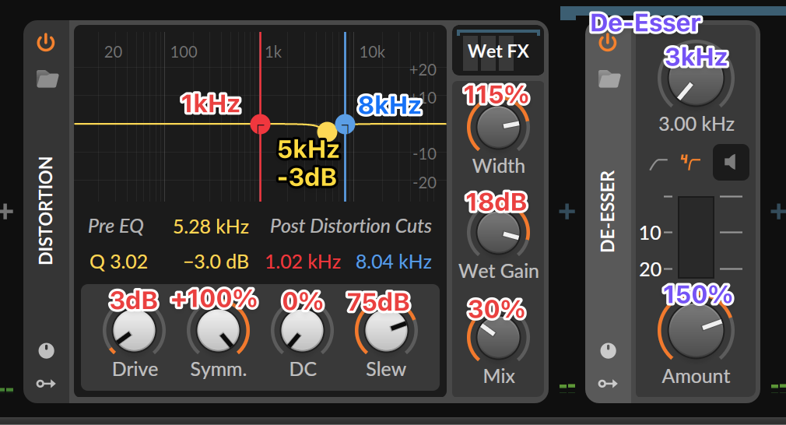Click the red 1kHz cut handle

click(x=260, y=124)
